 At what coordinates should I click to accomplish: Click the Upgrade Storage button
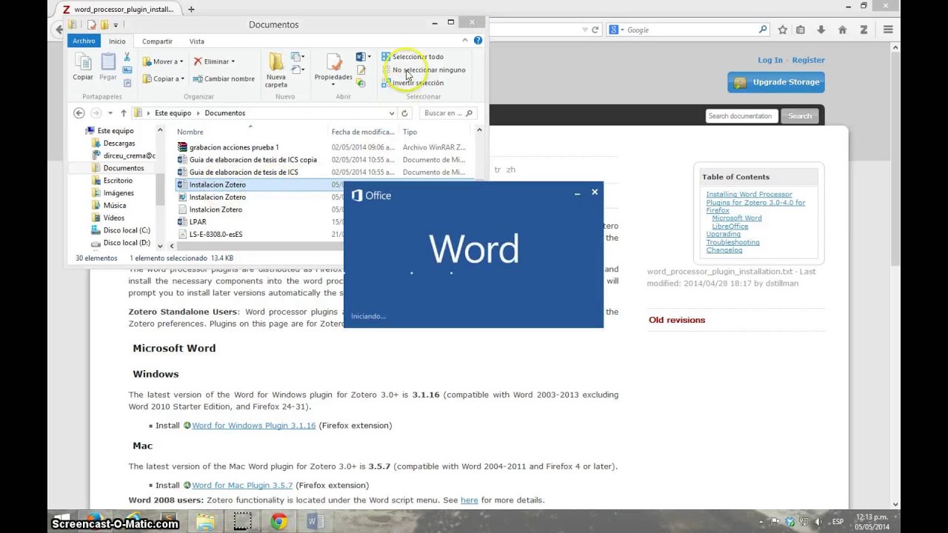[776, 82]
